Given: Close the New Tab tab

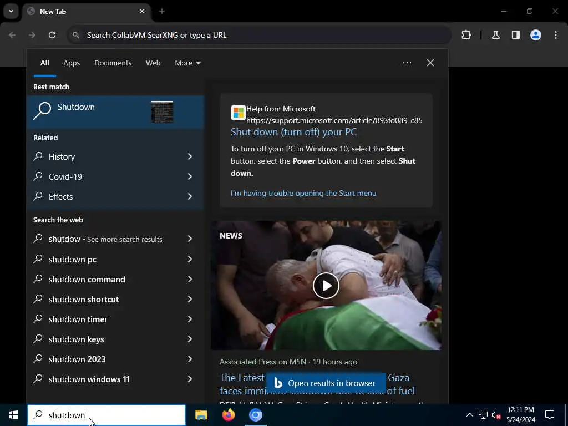Looking at the screenshot, I should click(x=142, y=11).
